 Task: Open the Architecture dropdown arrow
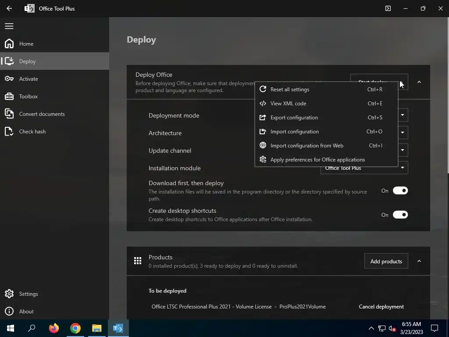403,133
